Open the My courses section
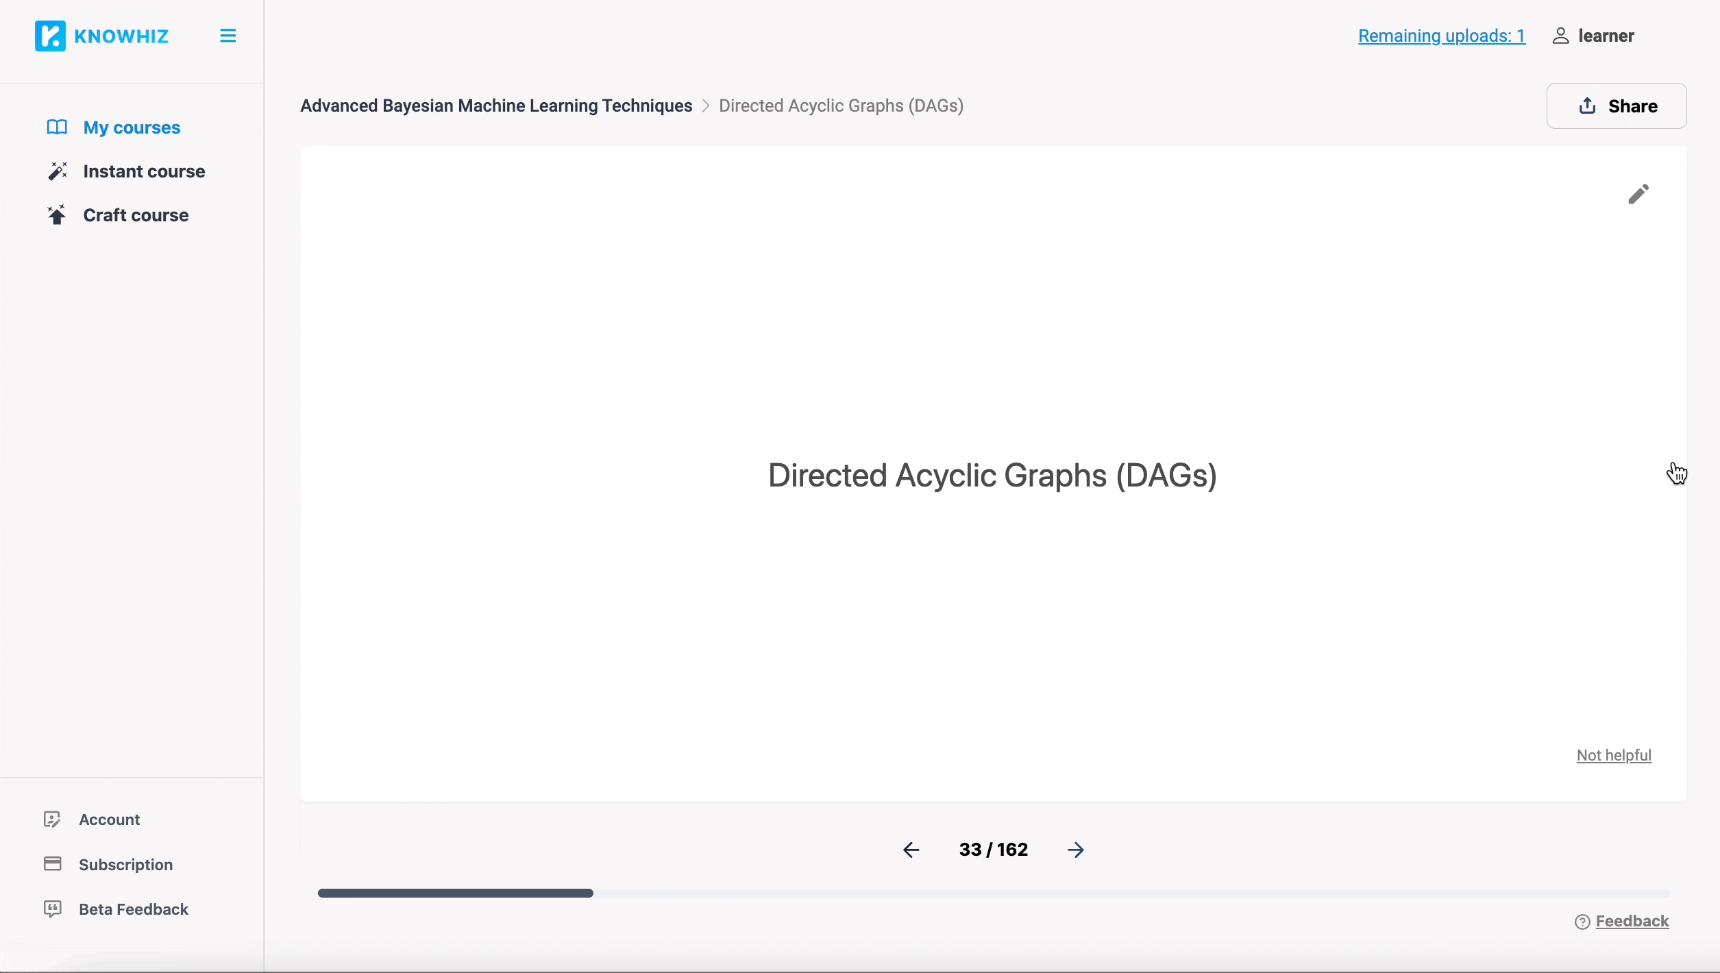1720x973 pixels. click(x=132, y=127)
